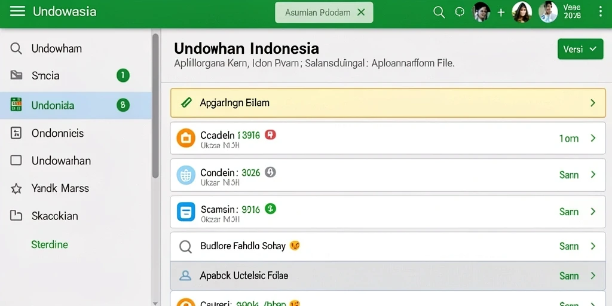The height and width of the screenshot is (306, 612).
Task: Open the profile avatar next to Vsae
Action: tap(548, 12)
